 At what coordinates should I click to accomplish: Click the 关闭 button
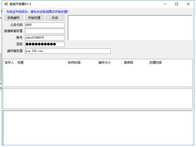55,18
